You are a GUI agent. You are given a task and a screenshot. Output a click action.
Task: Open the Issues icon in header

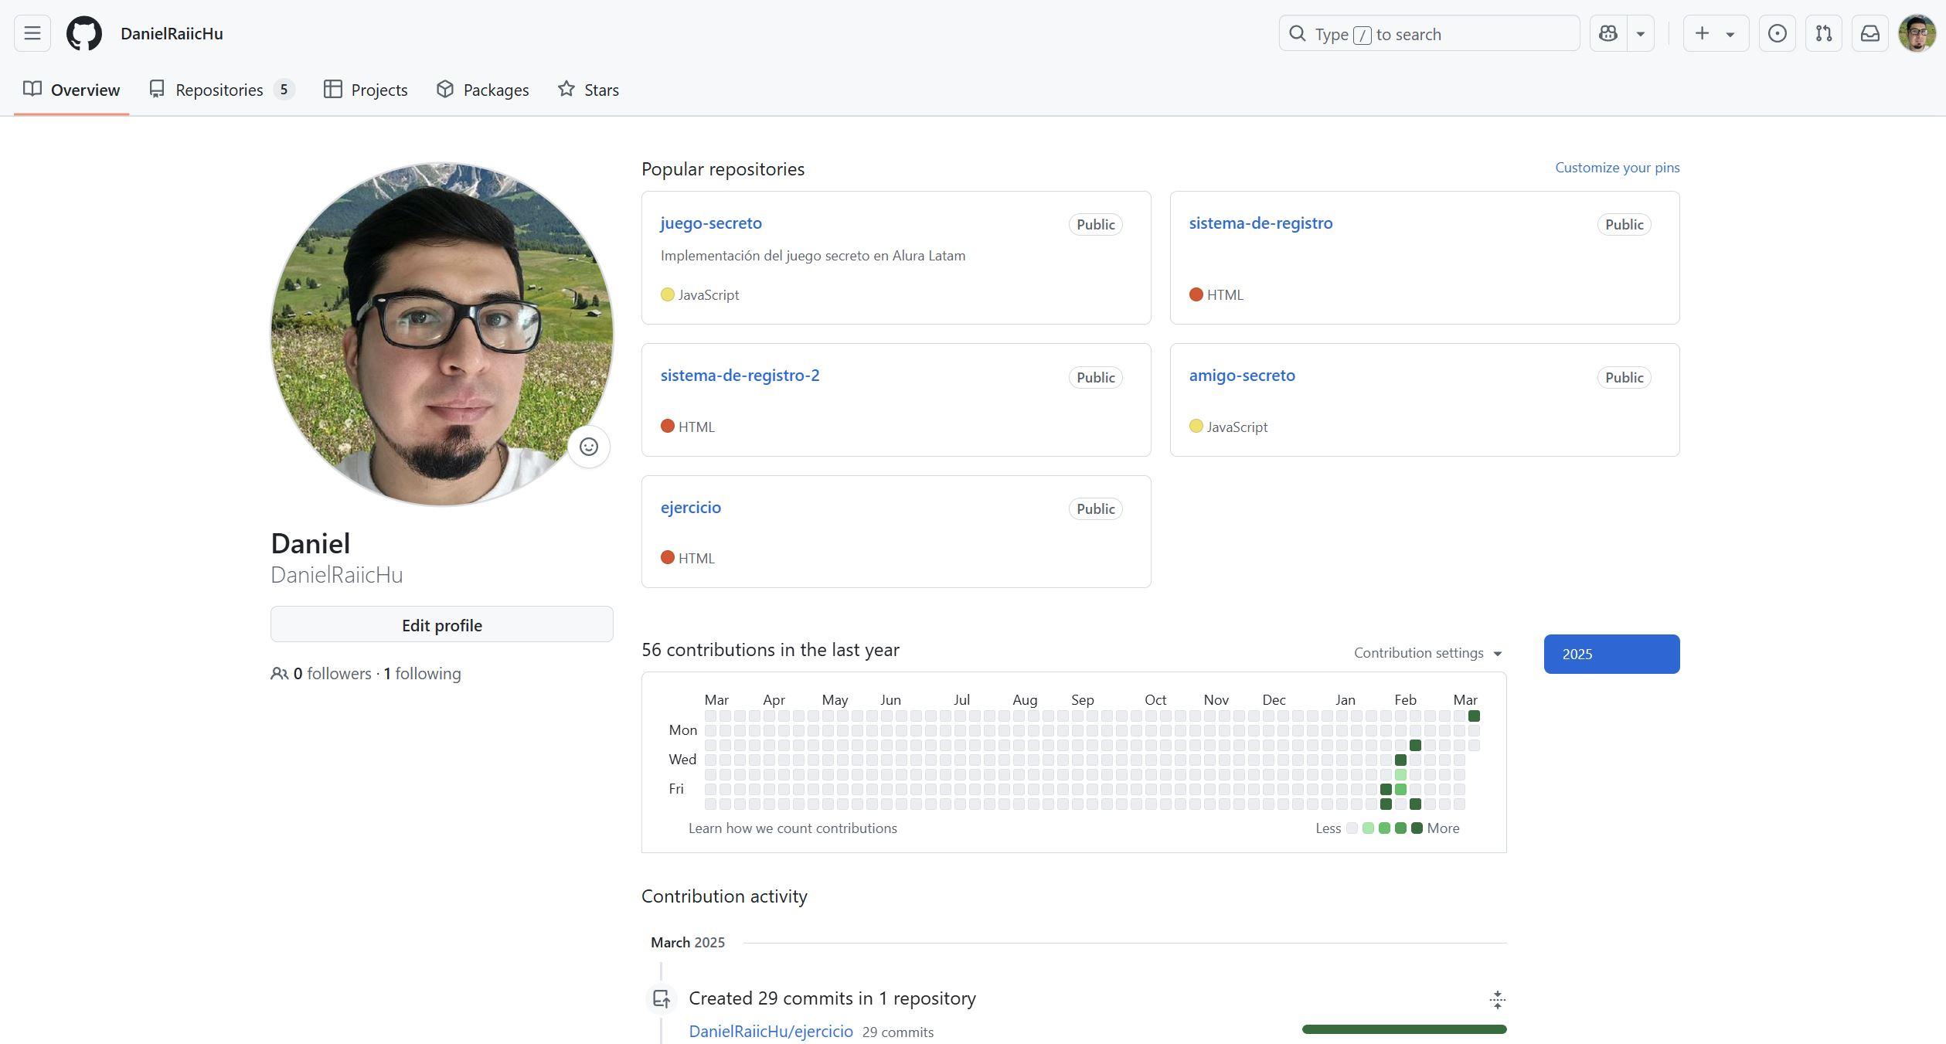(x=1777, y=33)
